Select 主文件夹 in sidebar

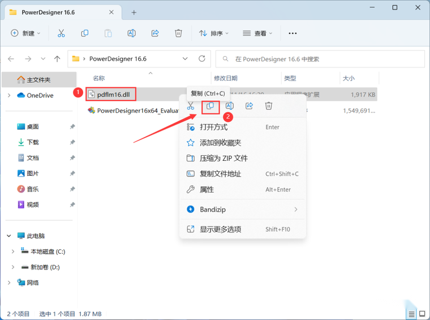(x=39, y=80)
